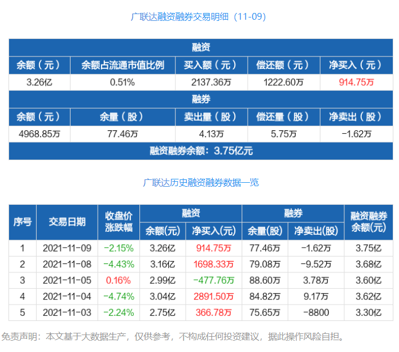
Task: Select the 融券 section header in top table
Action: (x=201, y=99)
